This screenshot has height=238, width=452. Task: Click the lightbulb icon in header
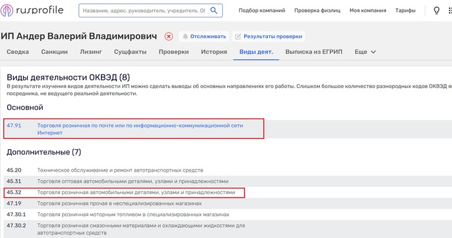[437, 10]
